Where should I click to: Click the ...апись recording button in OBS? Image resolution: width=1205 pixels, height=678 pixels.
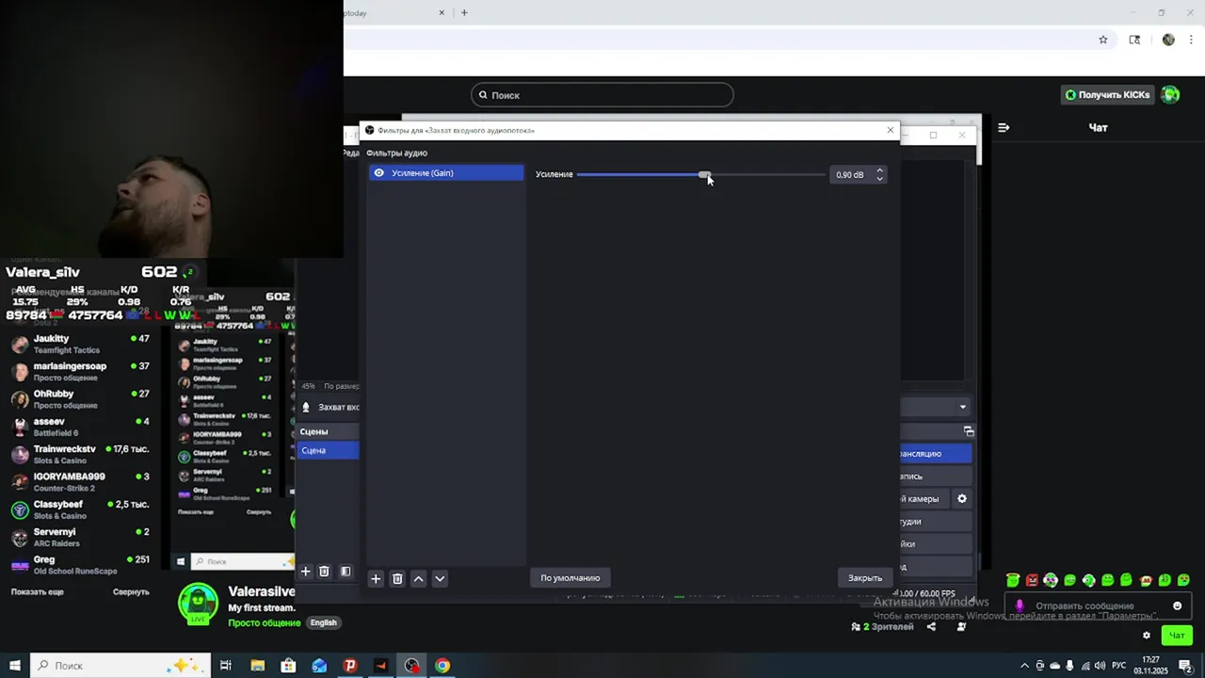(936, 476)
